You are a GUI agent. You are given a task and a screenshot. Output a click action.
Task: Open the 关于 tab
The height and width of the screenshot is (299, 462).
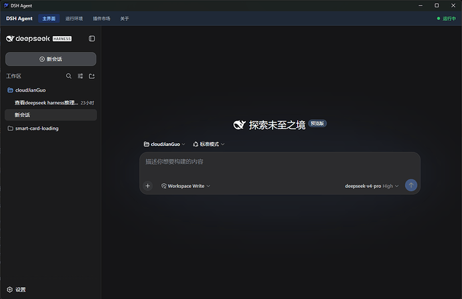point(125,19)
